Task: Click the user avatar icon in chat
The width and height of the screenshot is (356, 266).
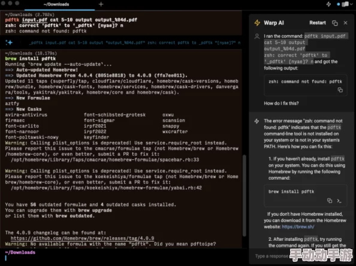Action: pos(257,36)
